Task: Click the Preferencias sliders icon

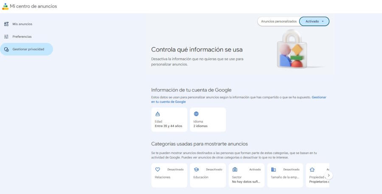Action: tap(6, 37)
